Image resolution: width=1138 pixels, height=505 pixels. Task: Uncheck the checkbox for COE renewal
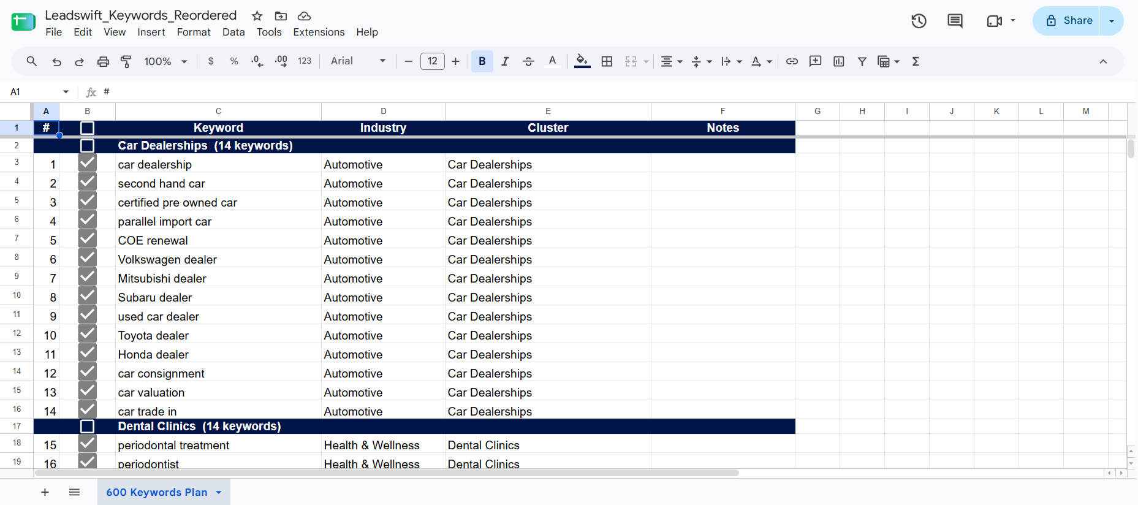coord(87,238)
